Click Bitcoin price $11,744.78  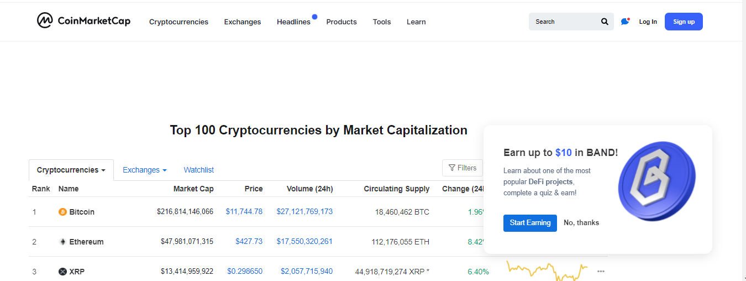[x=244, y=211]
